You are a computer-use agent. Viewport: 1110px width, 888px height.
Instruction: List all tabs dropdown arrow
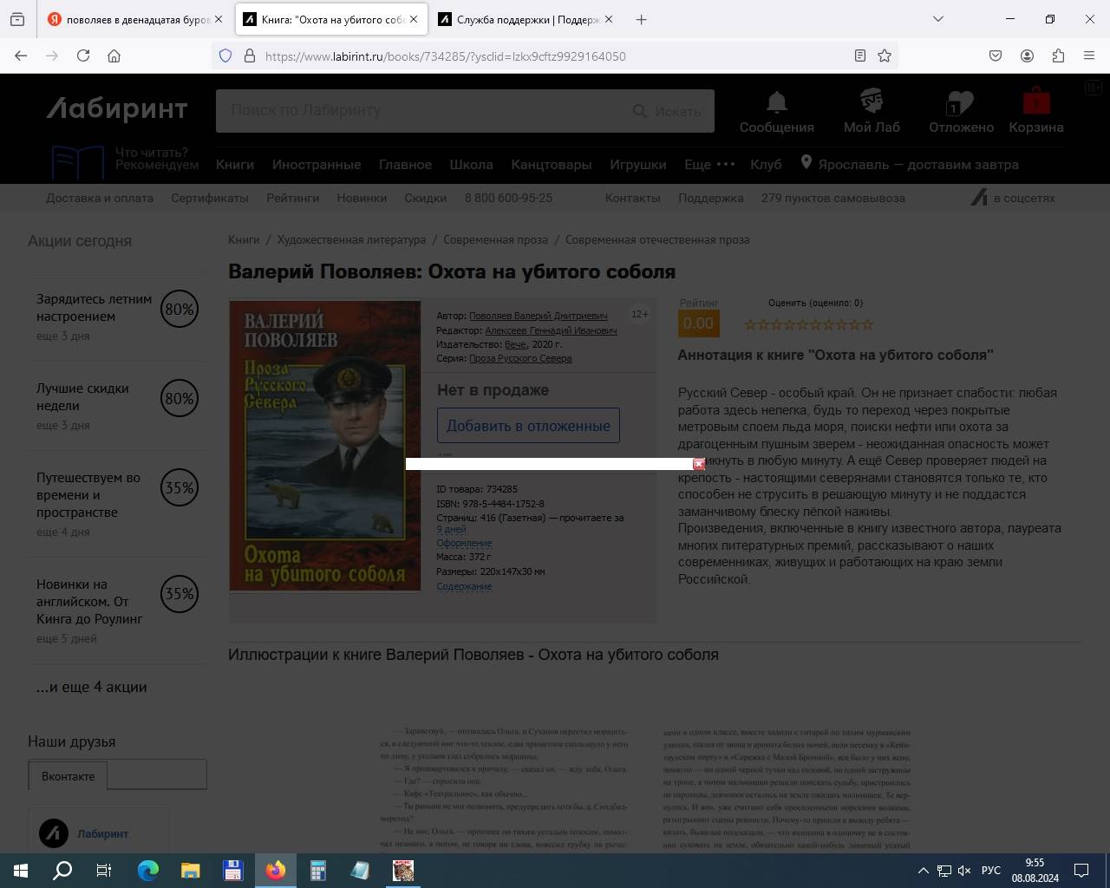(937, 19)
